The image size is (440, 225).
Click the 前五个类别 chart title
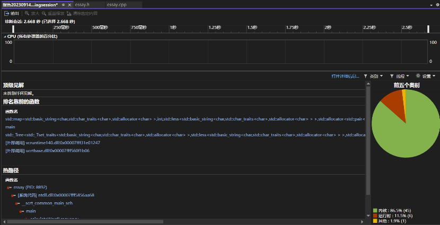pyautogui.click(x=406, y=85)
